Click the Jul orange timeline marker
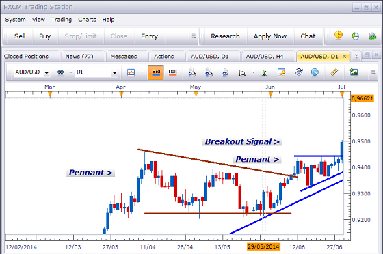The image size is (383, 254). (x=342, y=94)
